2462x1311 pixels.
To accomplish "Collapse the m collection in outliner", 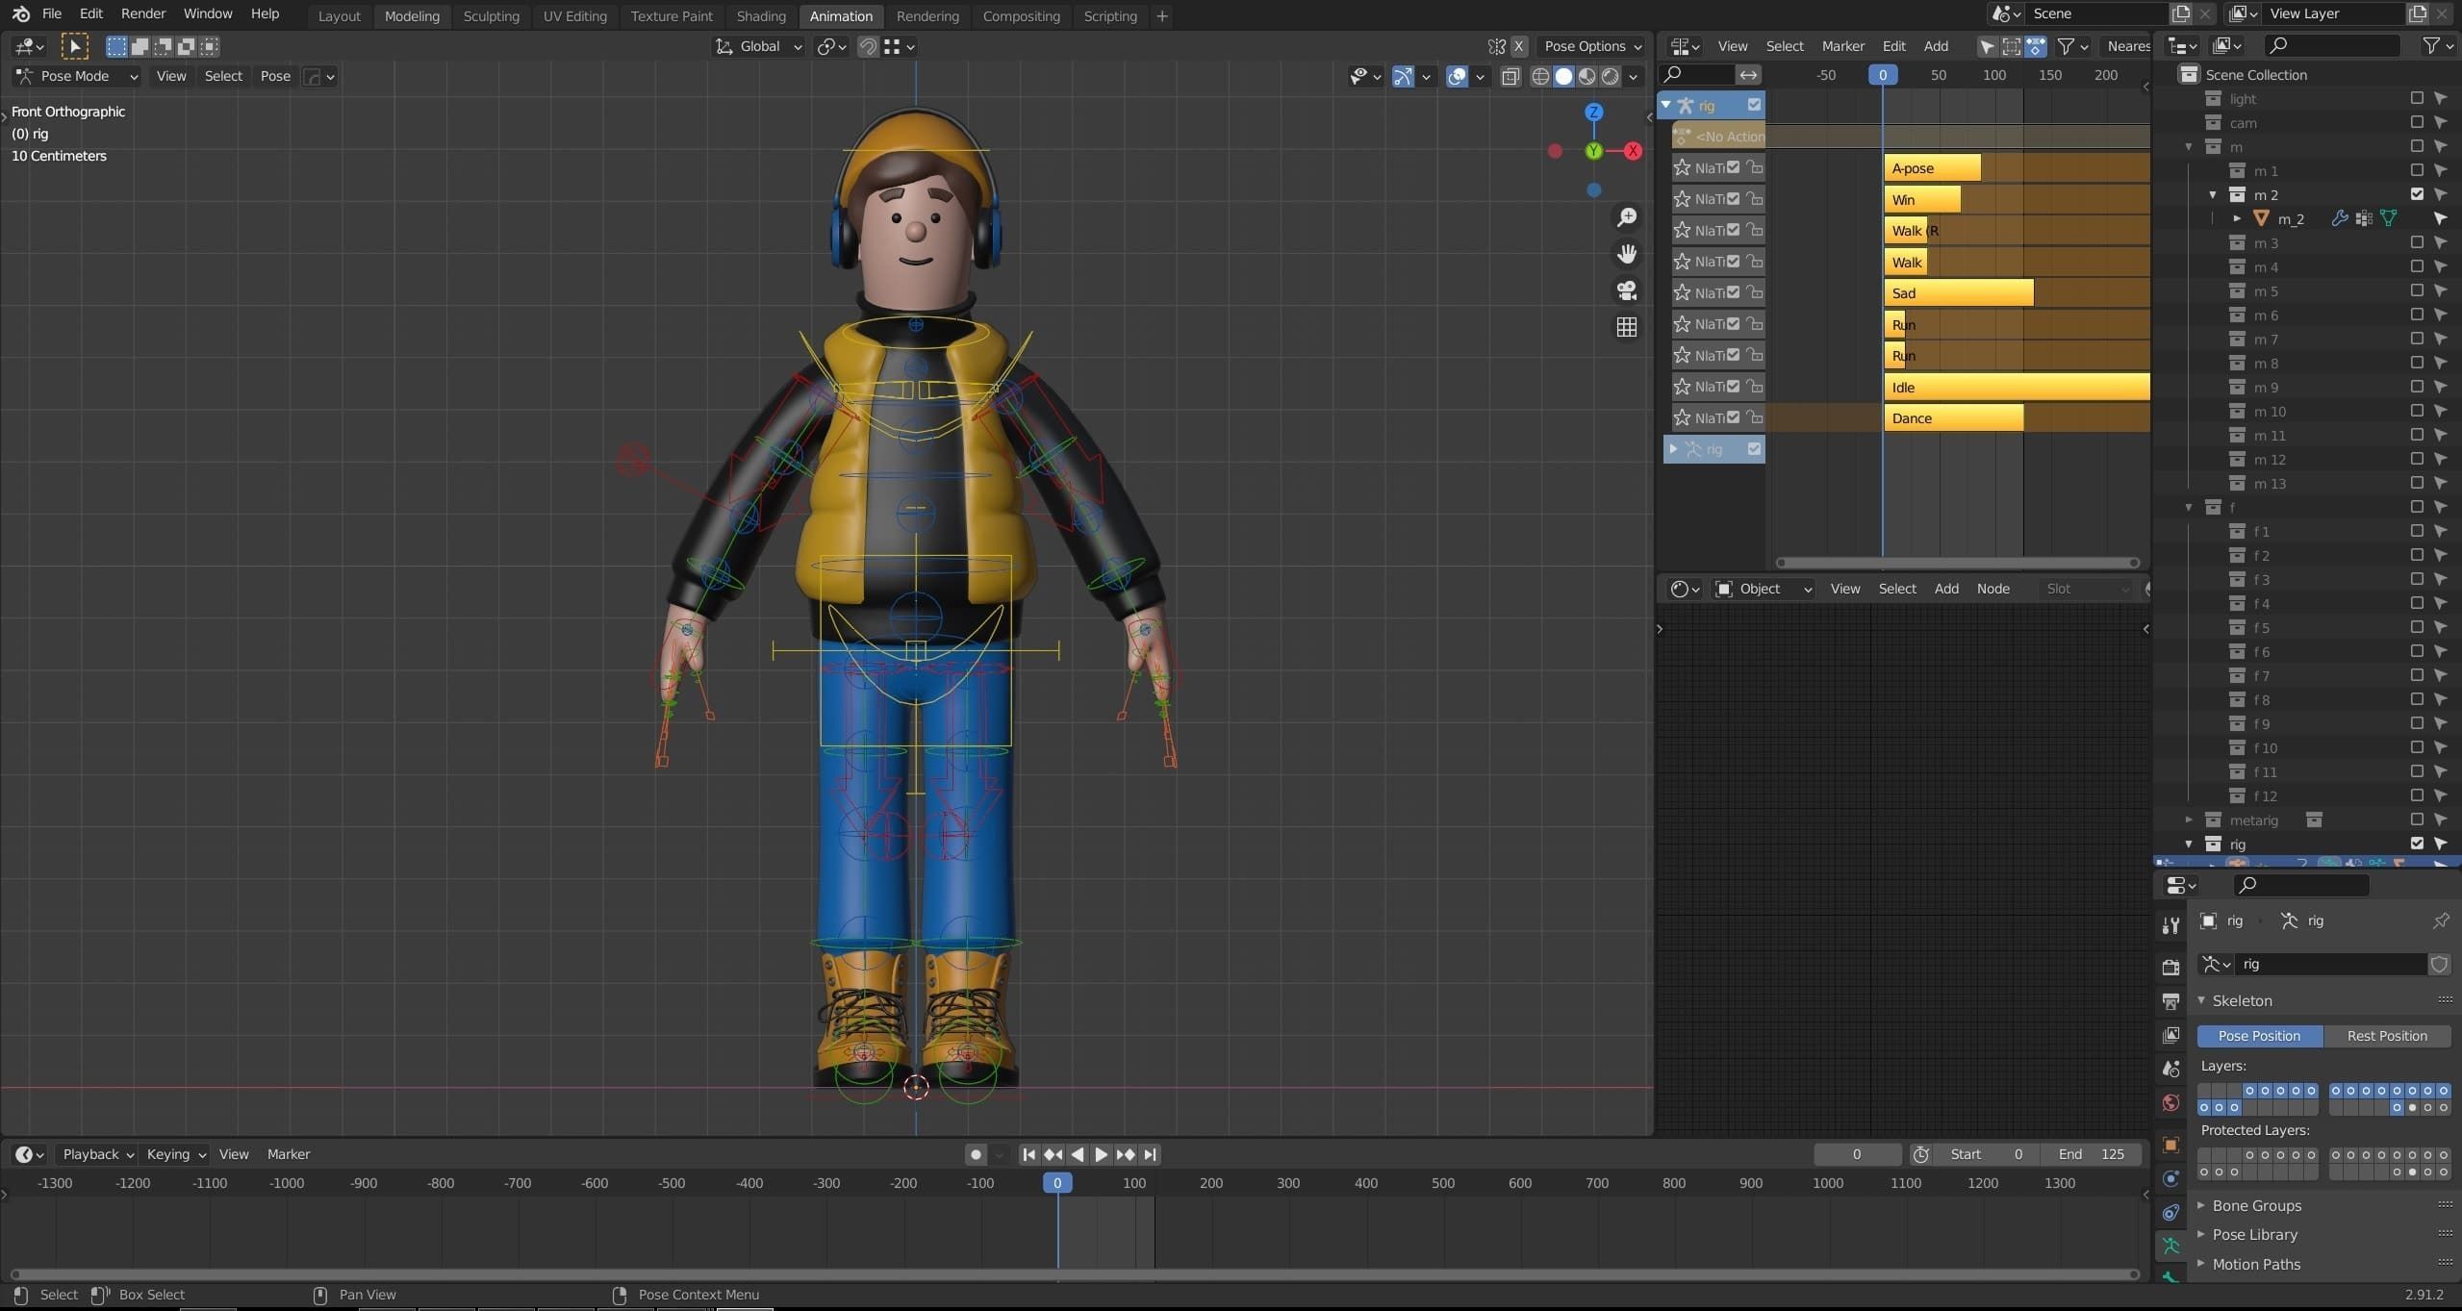I will (x=2189, y=146).
